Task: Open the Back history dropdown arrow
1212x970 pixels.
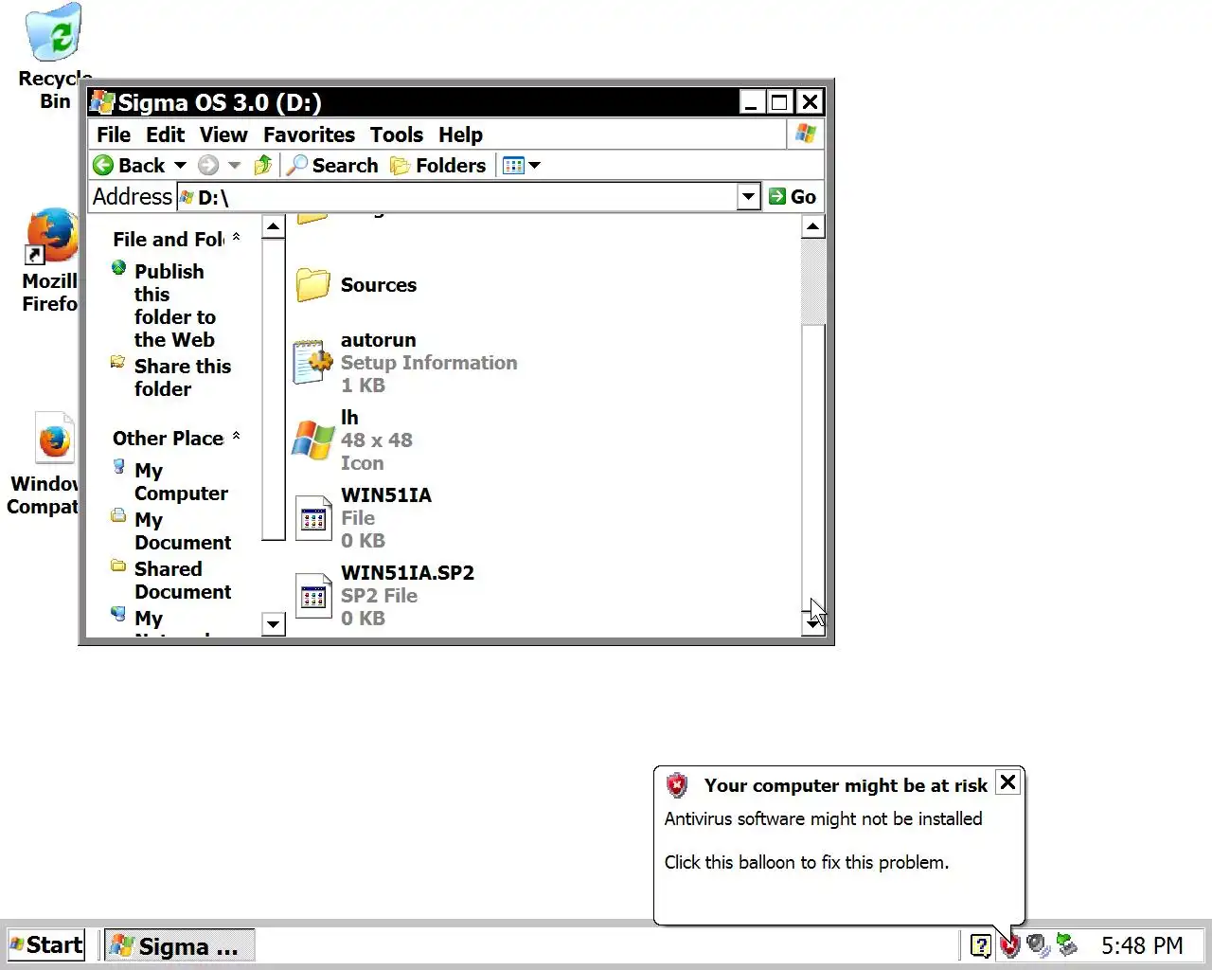Action: click(x=180, y=166)
